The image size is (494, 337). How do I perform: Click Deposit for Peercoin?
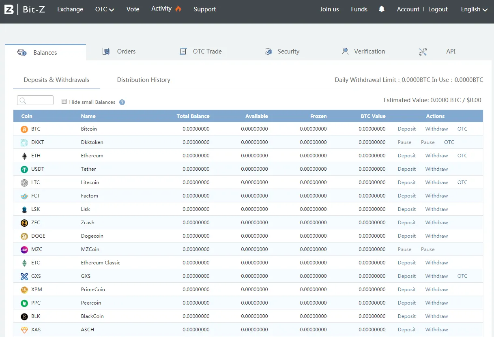coord(407,303)
